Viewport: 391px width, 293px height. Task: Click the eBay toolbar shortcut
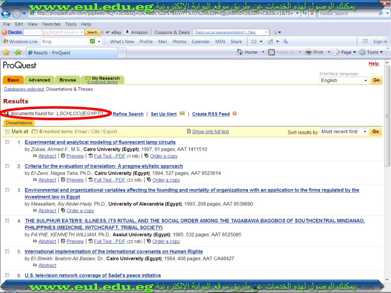(113, 32)
